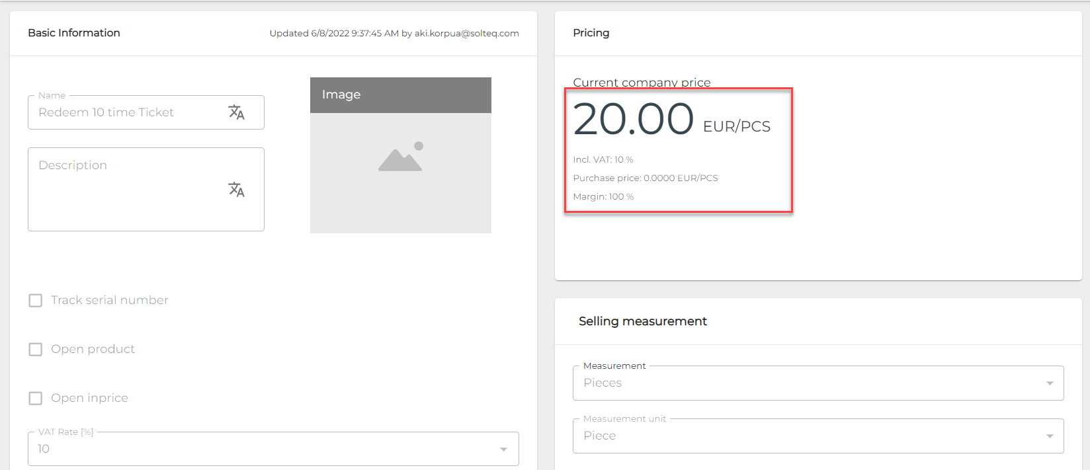Check the Open inprice option
The width and height of the screenshot is (1090, 470).
pyautogui.click(x=36, y=399)
